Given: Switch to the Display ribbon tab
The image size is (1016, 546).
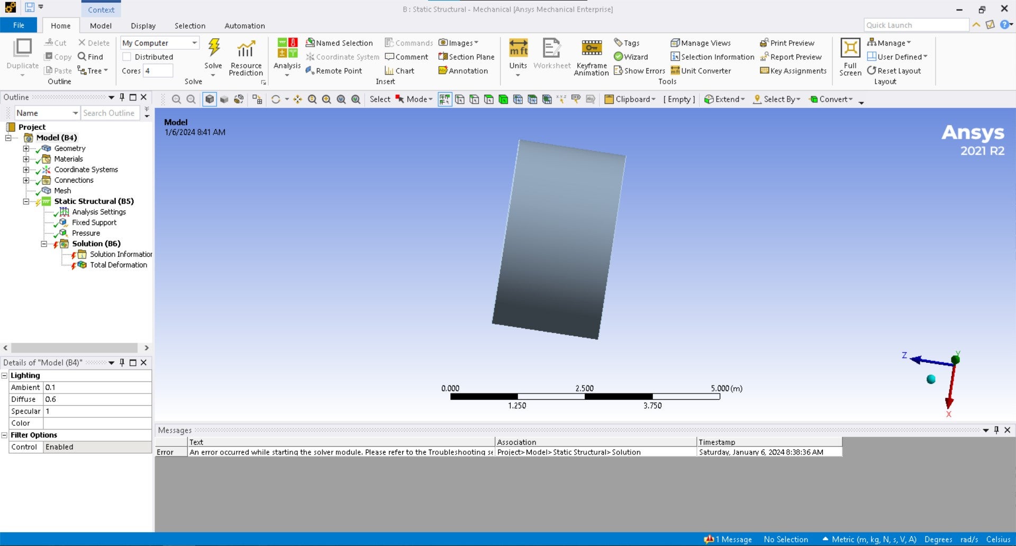Looking at the screenshot, I should 143,25.
